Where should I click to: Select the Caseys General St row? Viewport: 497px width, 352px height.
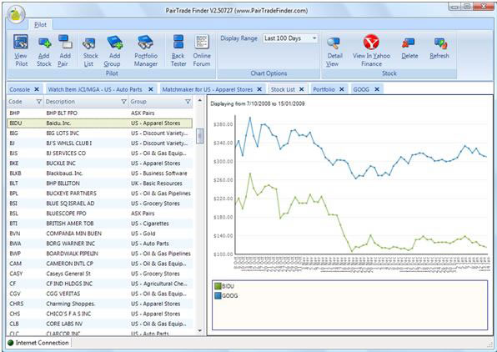(x=99, y=274)
